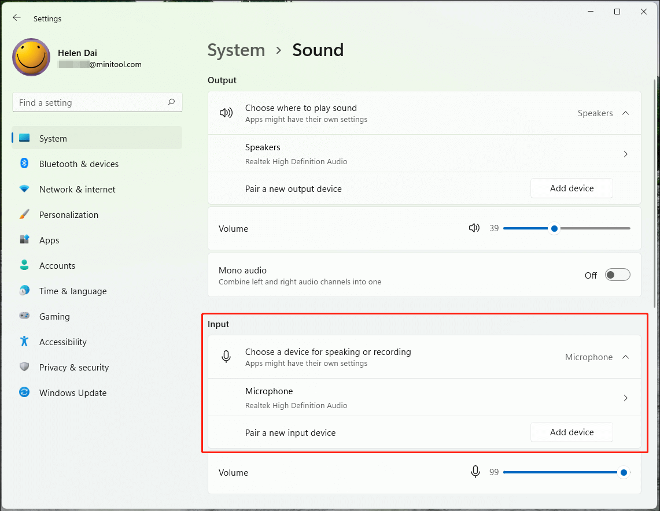This screenshot has width=660, height=511.
Task: Collapse the speaking or recording device list
Action: (x=625, y=357)
